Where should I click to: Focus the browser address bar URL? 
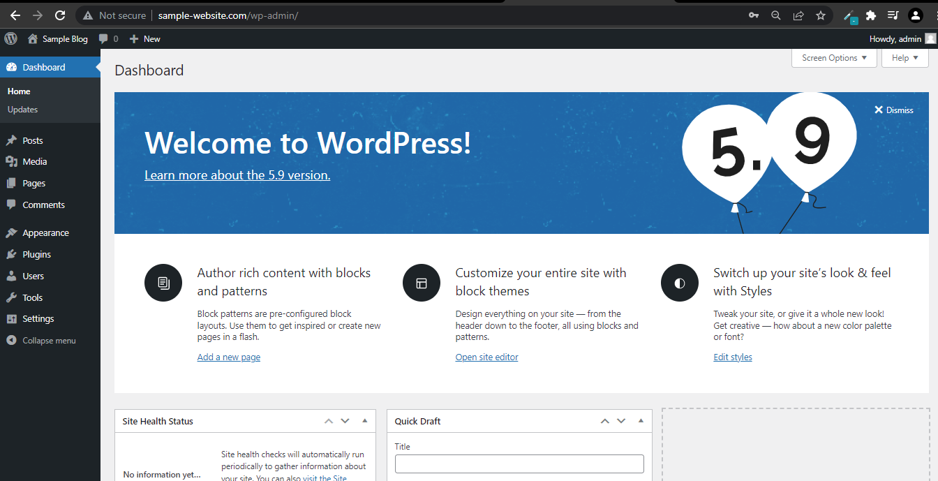[228, 15]
